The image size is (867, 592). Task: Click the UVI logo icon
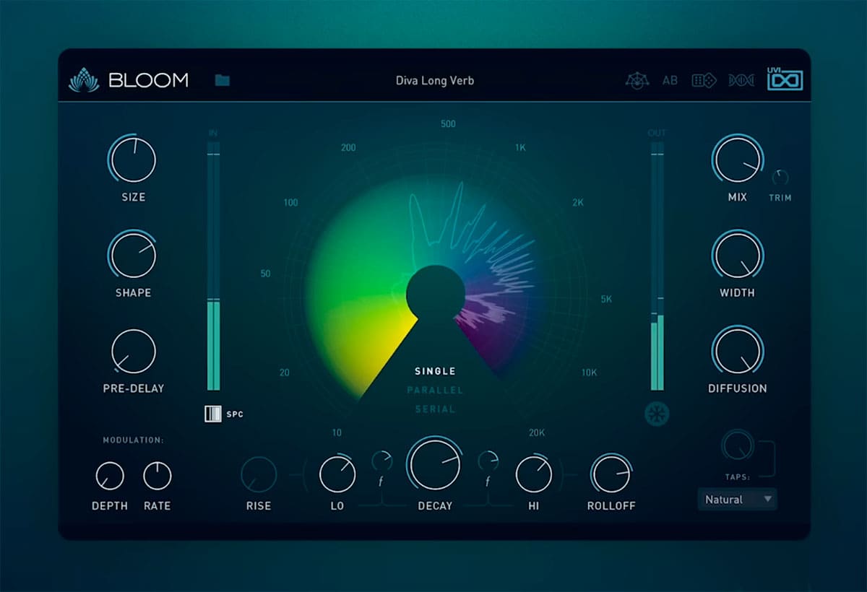[785, 78]
